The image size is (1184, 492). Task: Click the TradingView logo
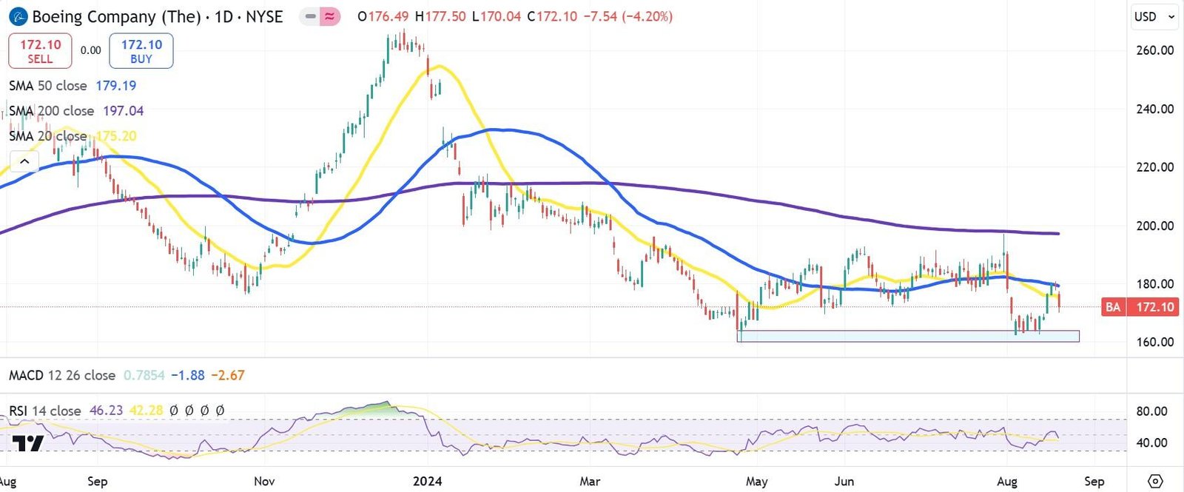pos(27,443)
